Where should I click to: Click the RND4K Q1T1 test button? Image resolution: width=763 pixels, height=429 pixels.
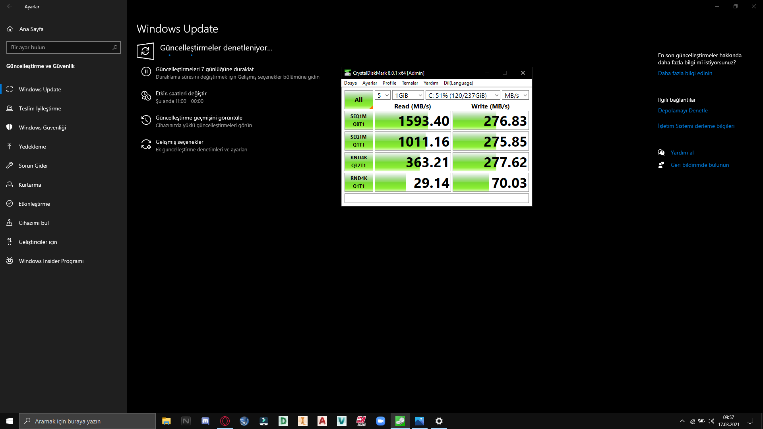tap(358, 182)
